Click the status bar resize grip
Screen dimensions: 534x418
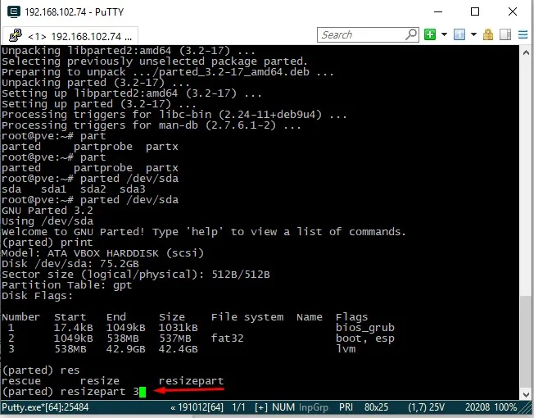(525, 408)
